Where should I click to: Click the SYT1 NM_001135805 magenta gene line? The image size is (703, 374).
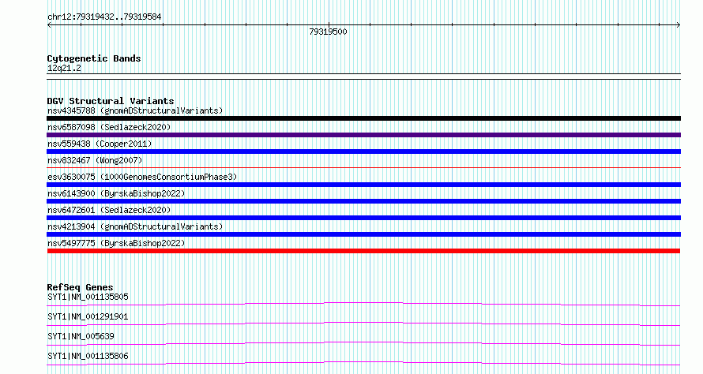363,304
